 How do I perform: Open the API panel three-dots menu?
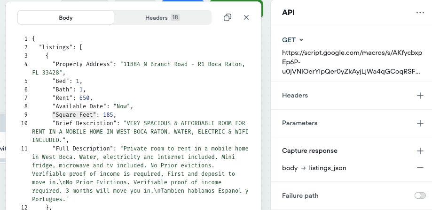420,13
